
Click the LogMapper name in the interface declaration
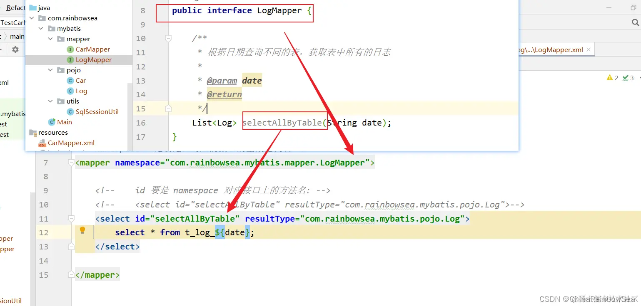coord(279,10)
